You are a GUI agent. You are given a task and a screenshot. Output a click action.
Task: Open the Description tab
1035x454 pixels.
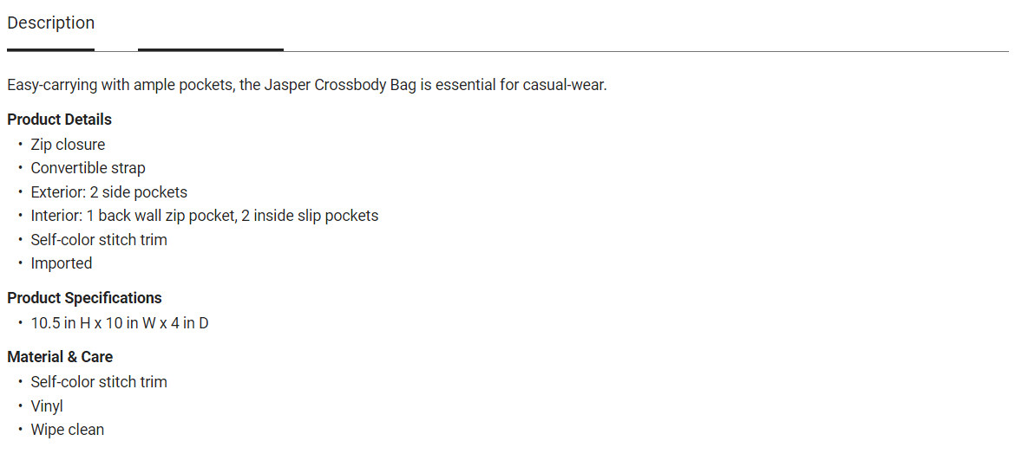pos(51,23)
